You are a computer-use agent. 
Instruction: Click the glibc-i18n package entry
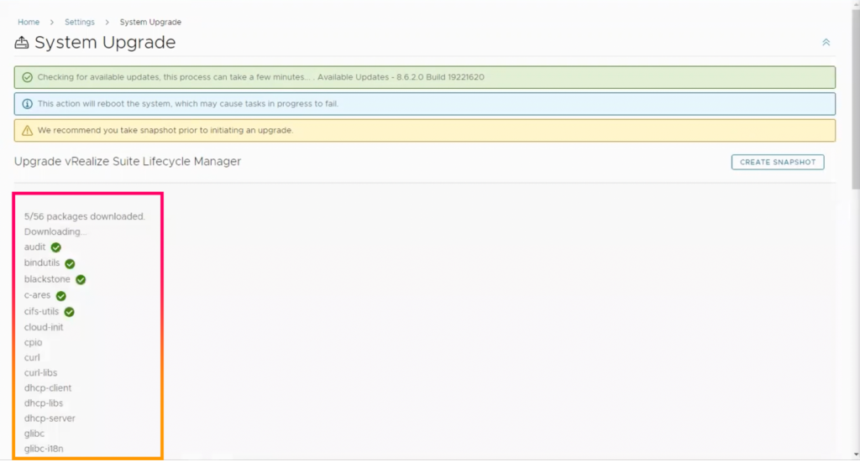pyautogui.click(x=44, y=449)
